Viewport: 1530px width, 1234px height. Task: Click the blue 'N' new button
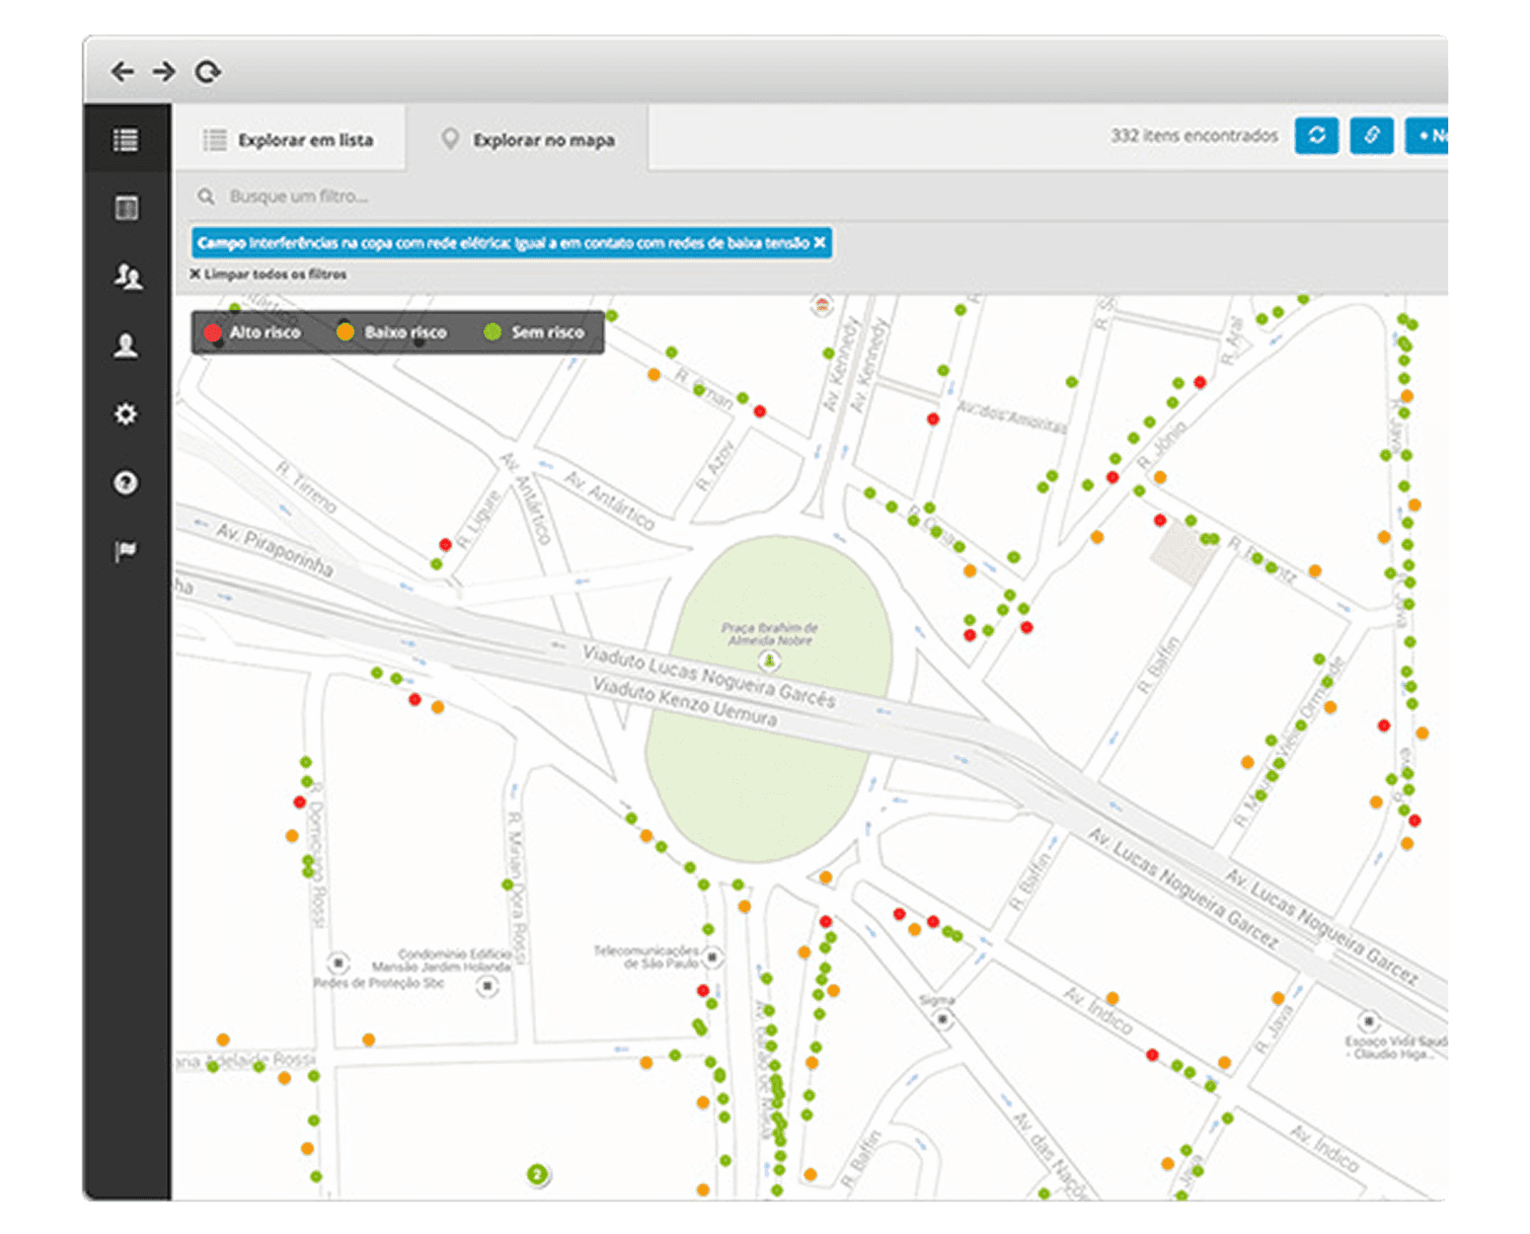coord(1427,135)
